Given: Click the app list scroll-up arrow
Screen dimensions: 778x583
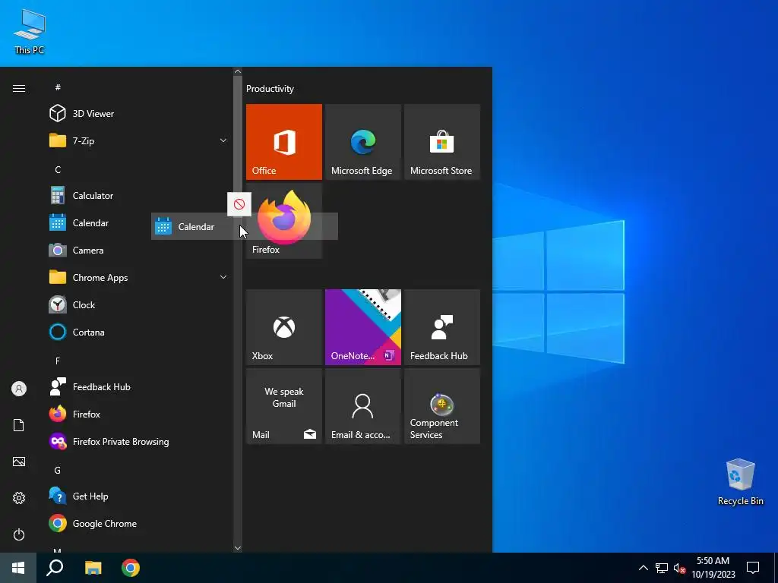Looking at the screenshot, I should click(238, 71).
